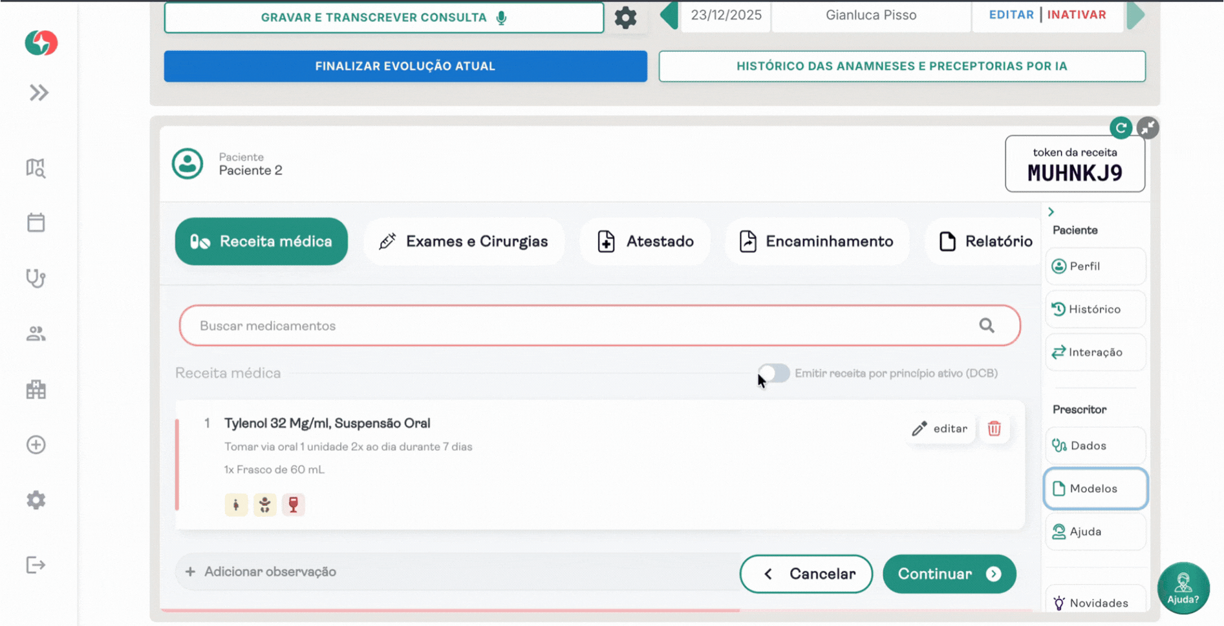Open Modelos in the Prescritor panel
The width and height of the screenshot is (1224, 626).
tap(1095, 488)
